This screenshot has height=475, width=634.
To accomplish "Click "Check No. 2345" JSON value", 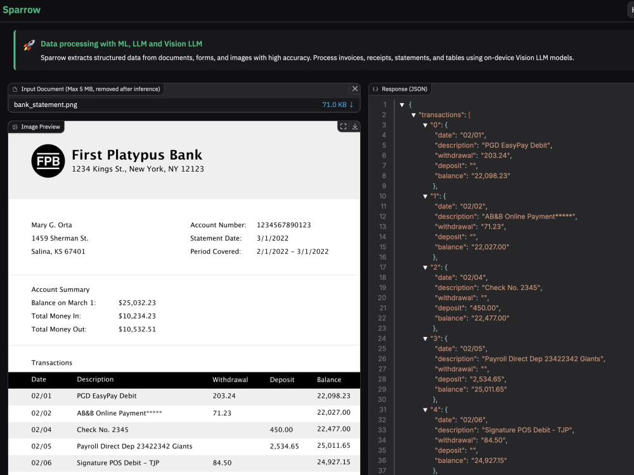I will point(511,288).
